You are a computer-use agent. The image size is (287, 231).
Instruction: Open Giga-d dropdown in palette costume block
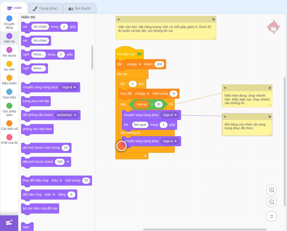pyautogui.click(x=69, y=87)
